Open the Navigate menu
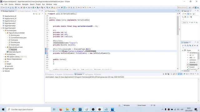 point(25,4)
